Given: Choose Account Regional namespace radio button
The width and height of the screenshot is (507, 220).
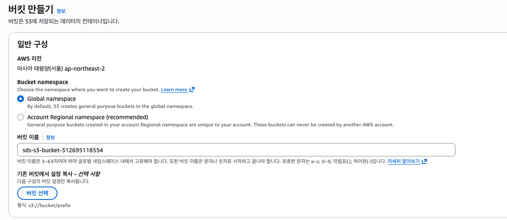Looking at the screenshot, I should pos(21,117).
